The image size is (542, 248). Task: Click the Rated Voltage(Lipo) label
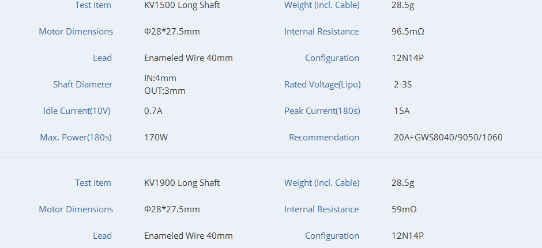click(x=322, y=85)
